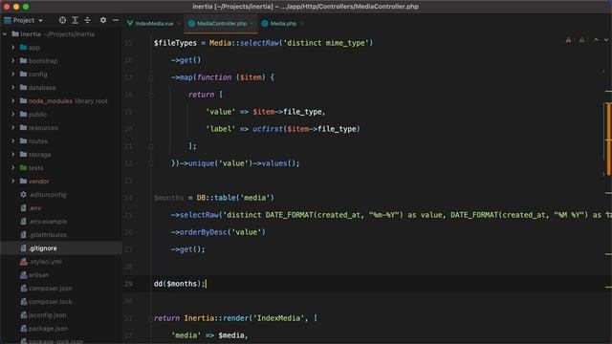The width and height of the screenshot is (612, 344).
Task: Switch to the MediaController.php tab
Action: point(222,23)
